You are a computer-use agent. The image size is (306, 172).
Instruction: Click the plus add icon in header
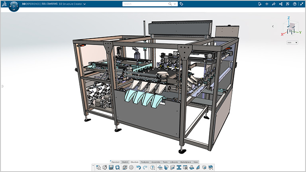[x=267, y=4]
